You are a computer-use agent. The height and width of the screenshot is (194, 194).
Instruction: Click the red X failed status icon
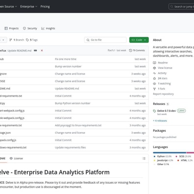42,50
